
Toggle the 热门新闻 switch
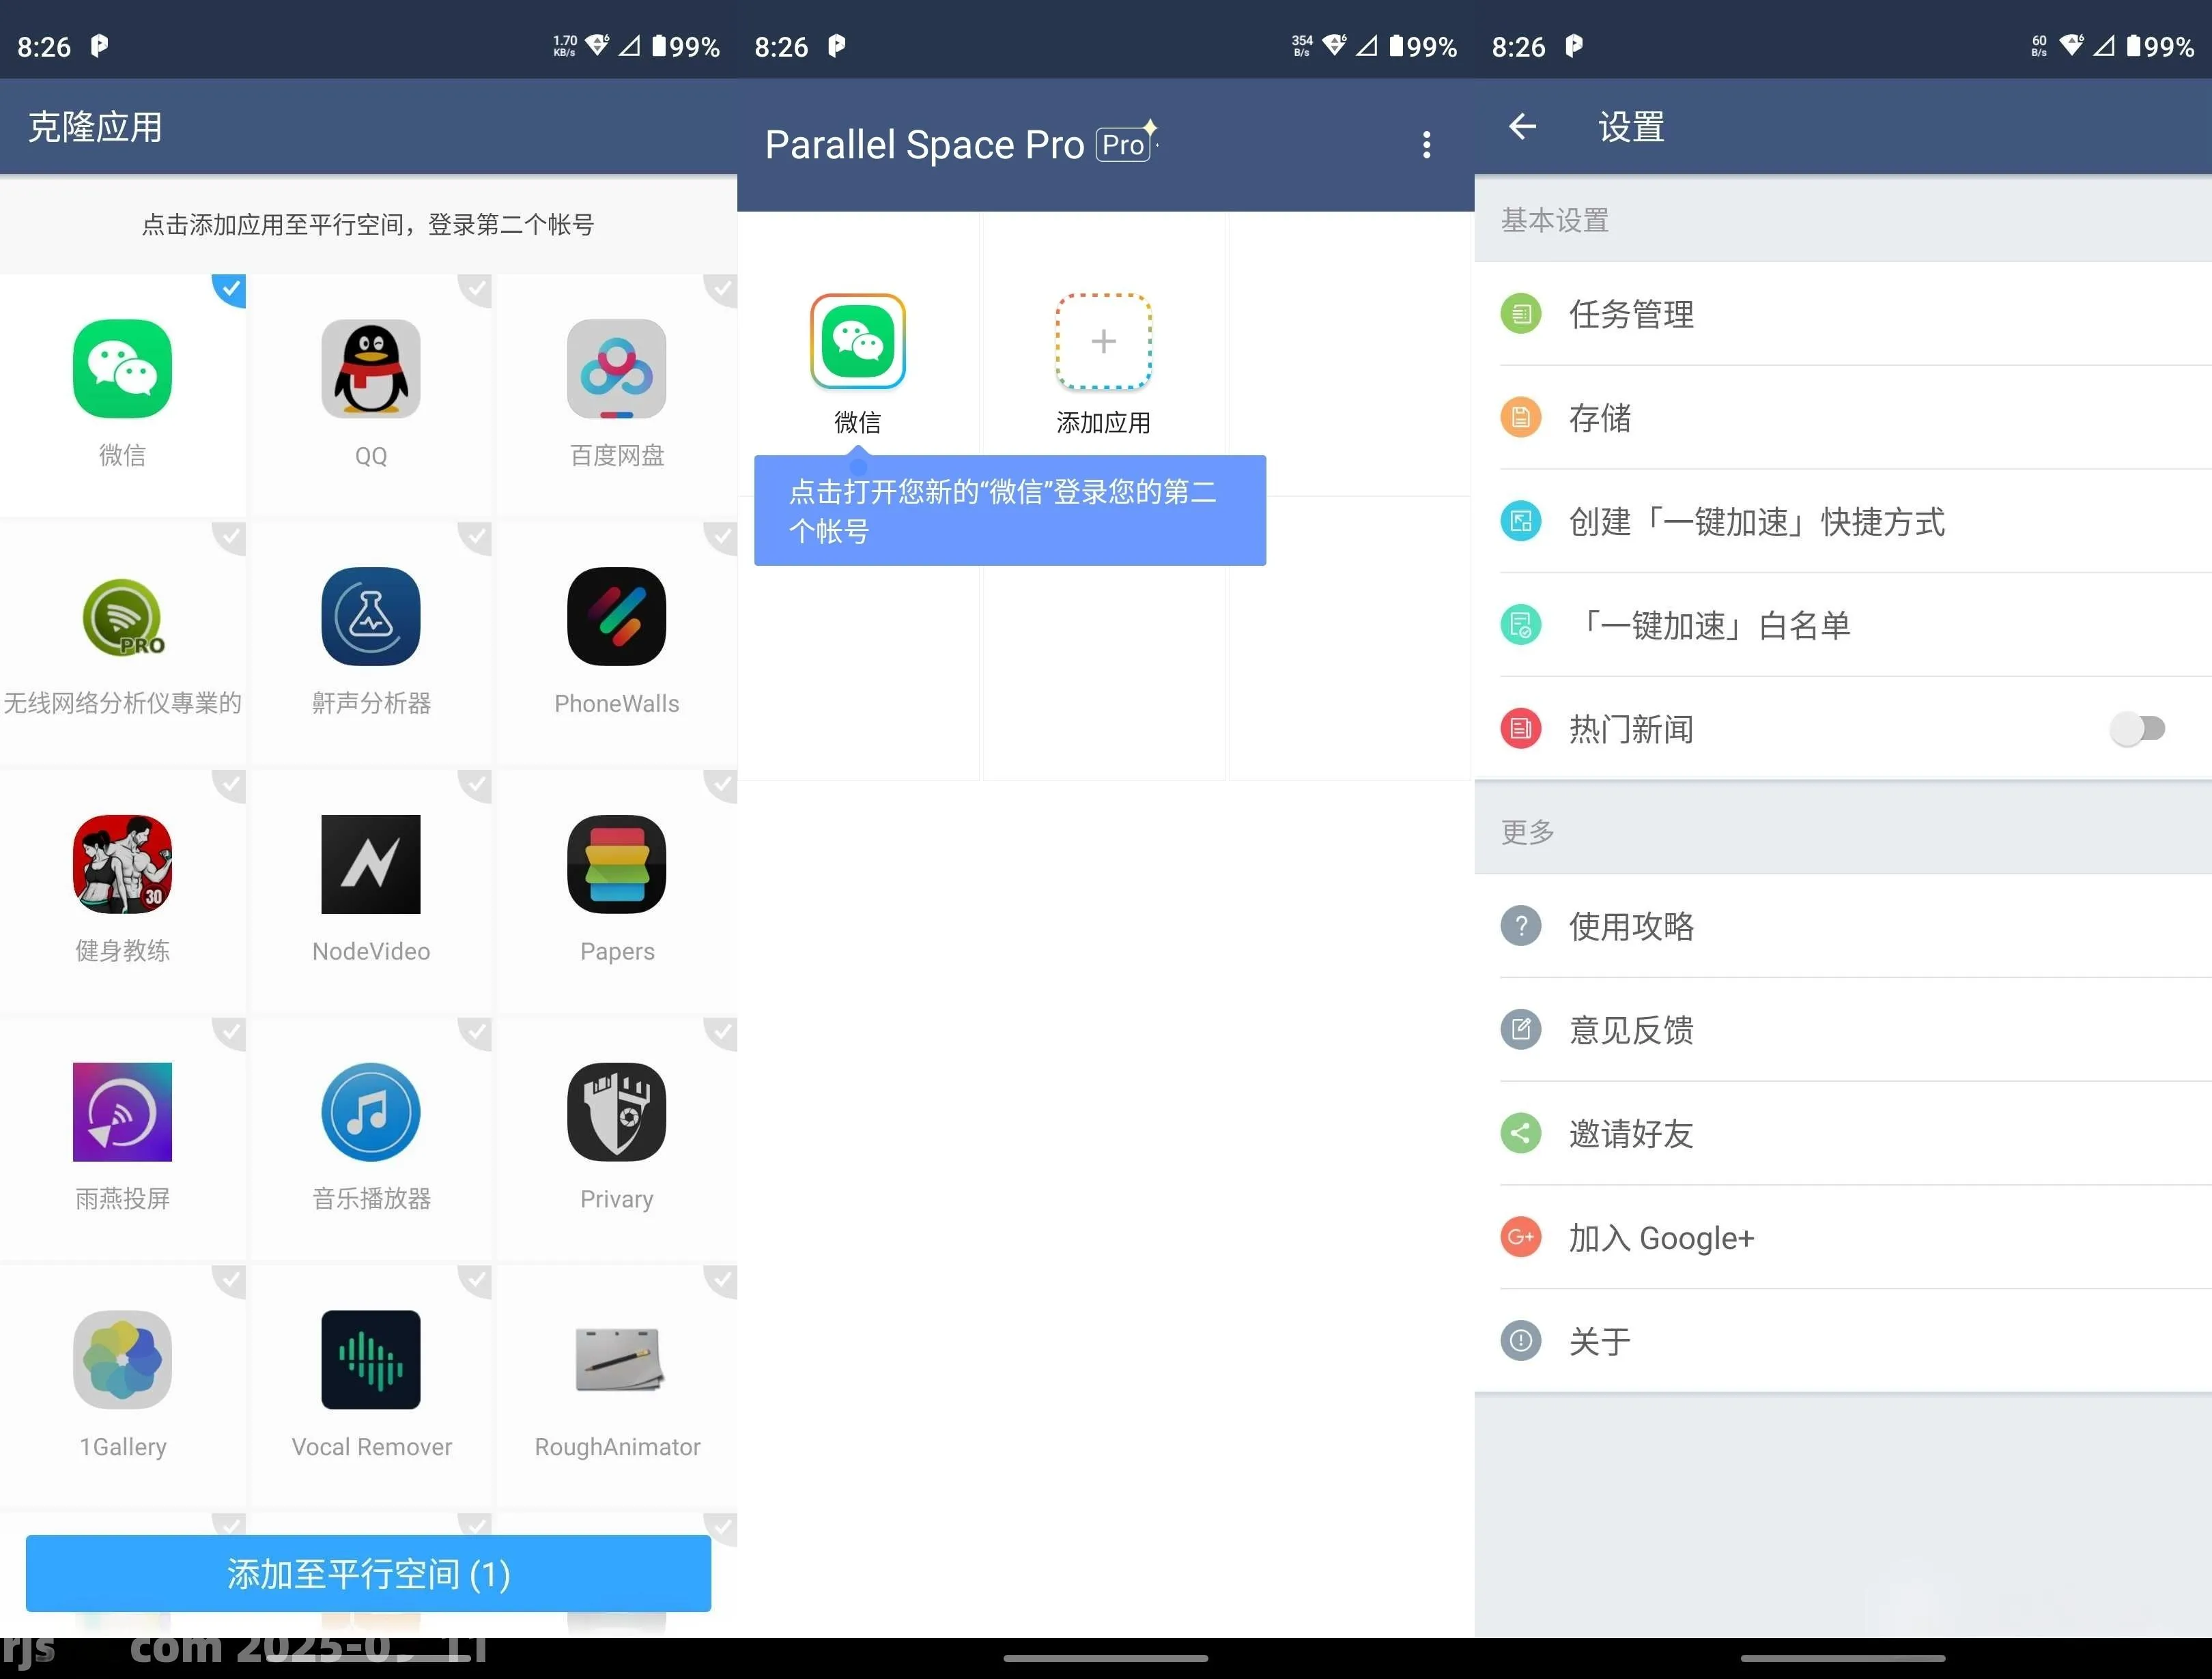(2137, 729)
